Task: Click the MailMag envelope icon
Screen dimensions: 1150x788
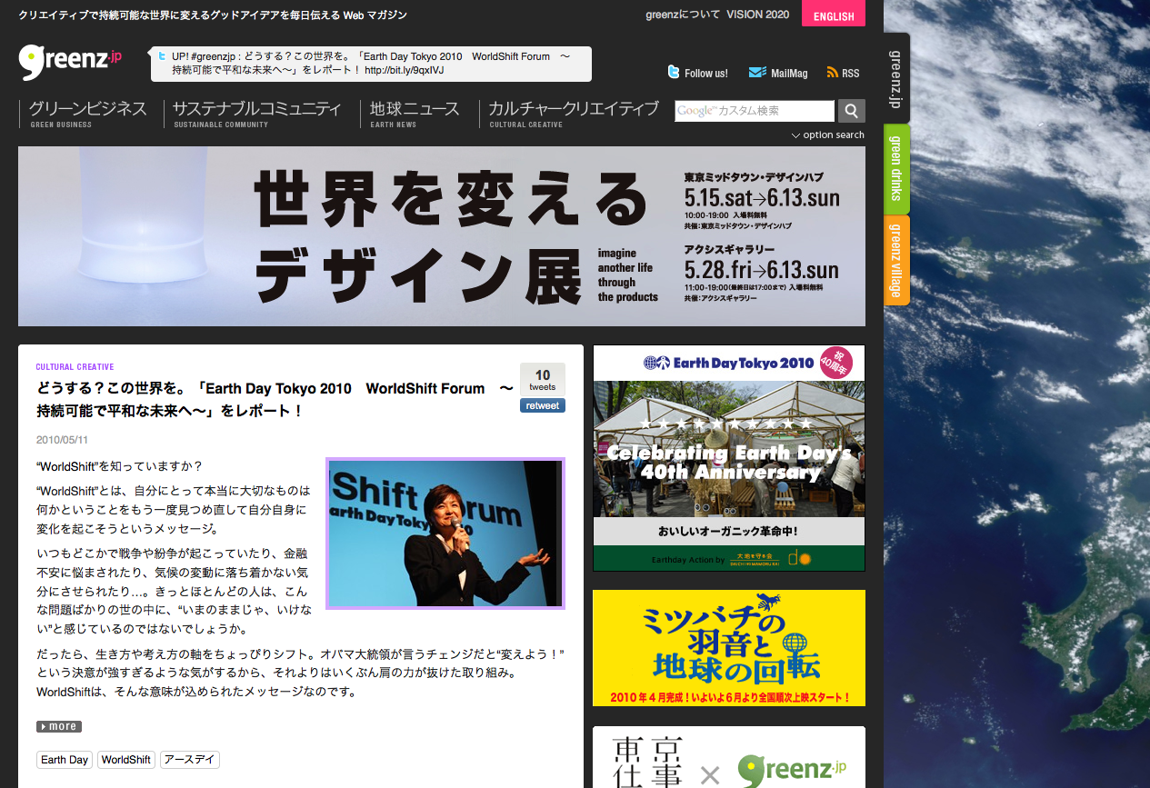Action: coord(756,73)
